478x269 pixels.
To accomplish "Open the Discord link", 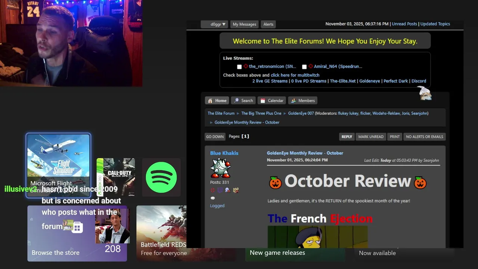I will (419, 81).
